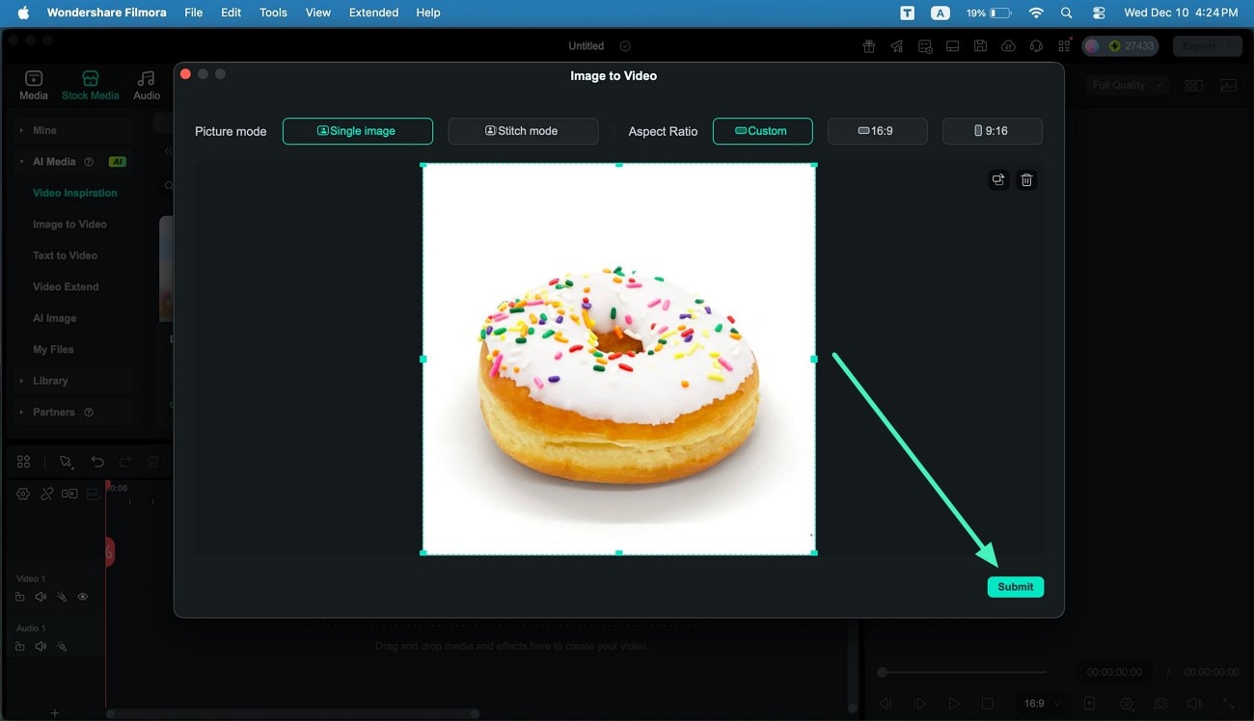Mute the Audio 1 track speaker
The height and width of the screenshot is (721, 1254).
(x=41, y=647)
